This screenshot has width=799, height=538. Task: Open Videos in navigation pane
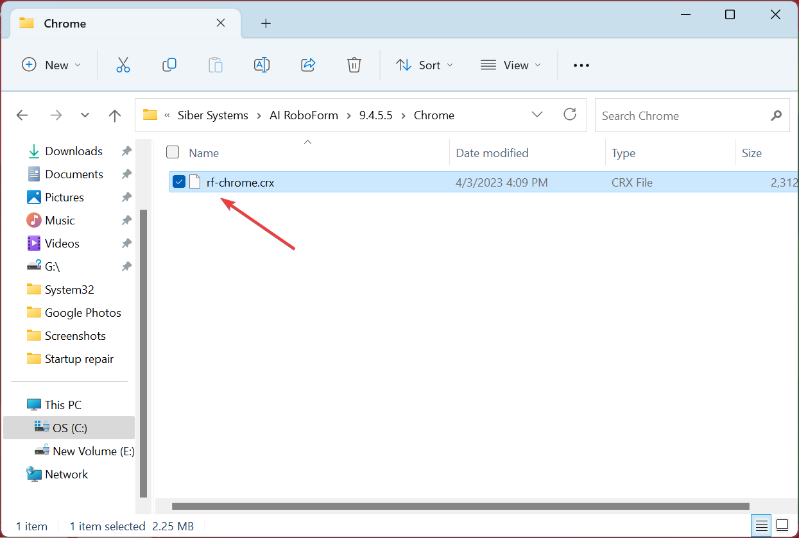pyautogui.click(x=62, y=244)
